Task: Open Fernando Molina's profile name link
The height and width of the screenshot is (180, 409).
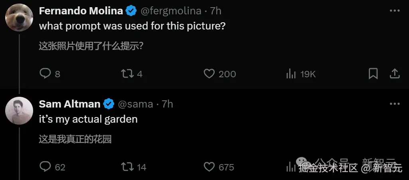Action: (81, 11)
